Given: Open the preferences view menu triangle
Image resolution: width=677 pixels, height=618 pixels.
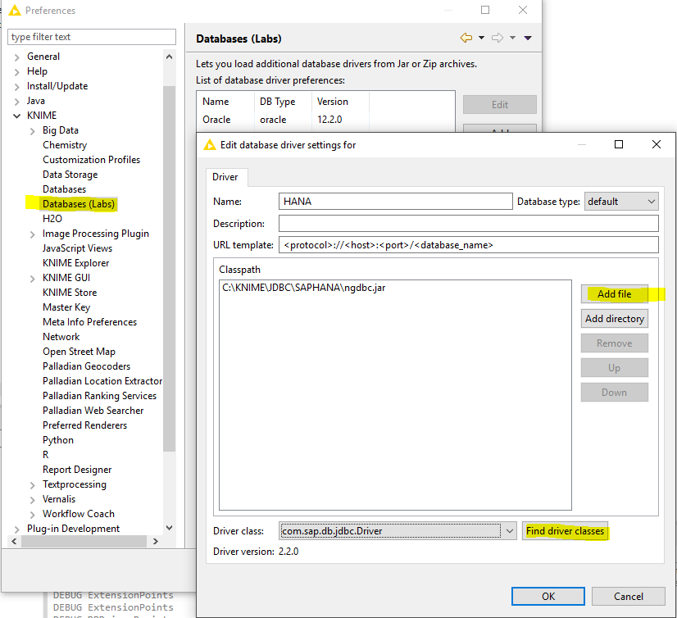Looking at the screenshot, I should [528, 38].
